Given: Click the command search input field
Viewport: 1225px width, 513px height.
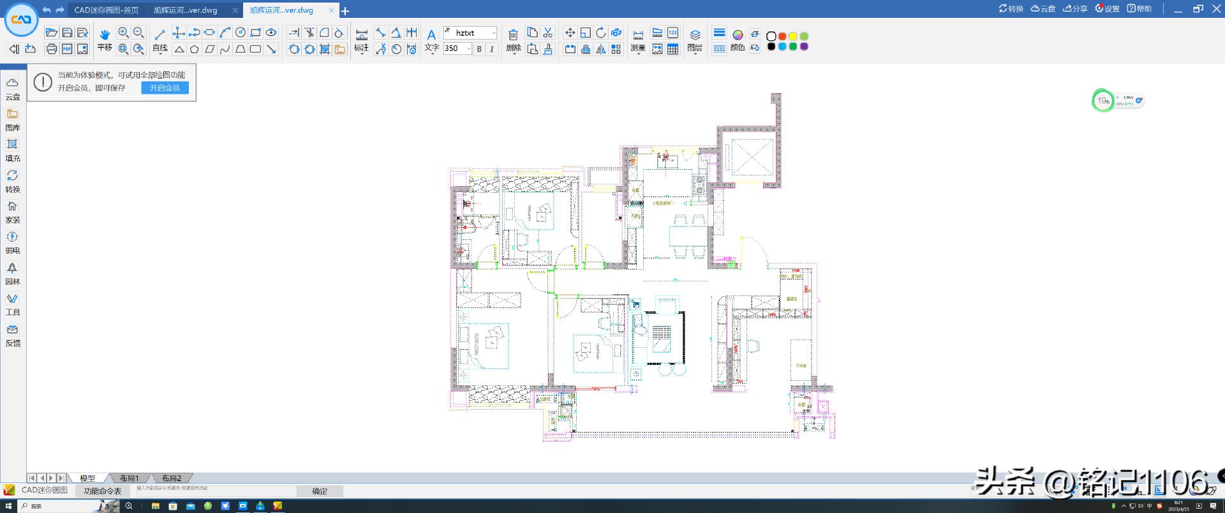Looking at the screenshot, I should tap(216, 491).
